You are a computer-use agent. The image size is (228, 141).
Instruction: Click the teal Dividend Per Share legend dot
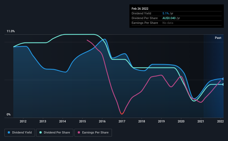click(x=41, y=132)
